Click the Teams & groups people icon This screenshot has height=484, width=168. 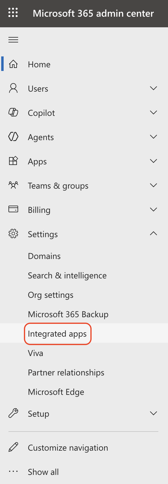(x=13, y=185)
